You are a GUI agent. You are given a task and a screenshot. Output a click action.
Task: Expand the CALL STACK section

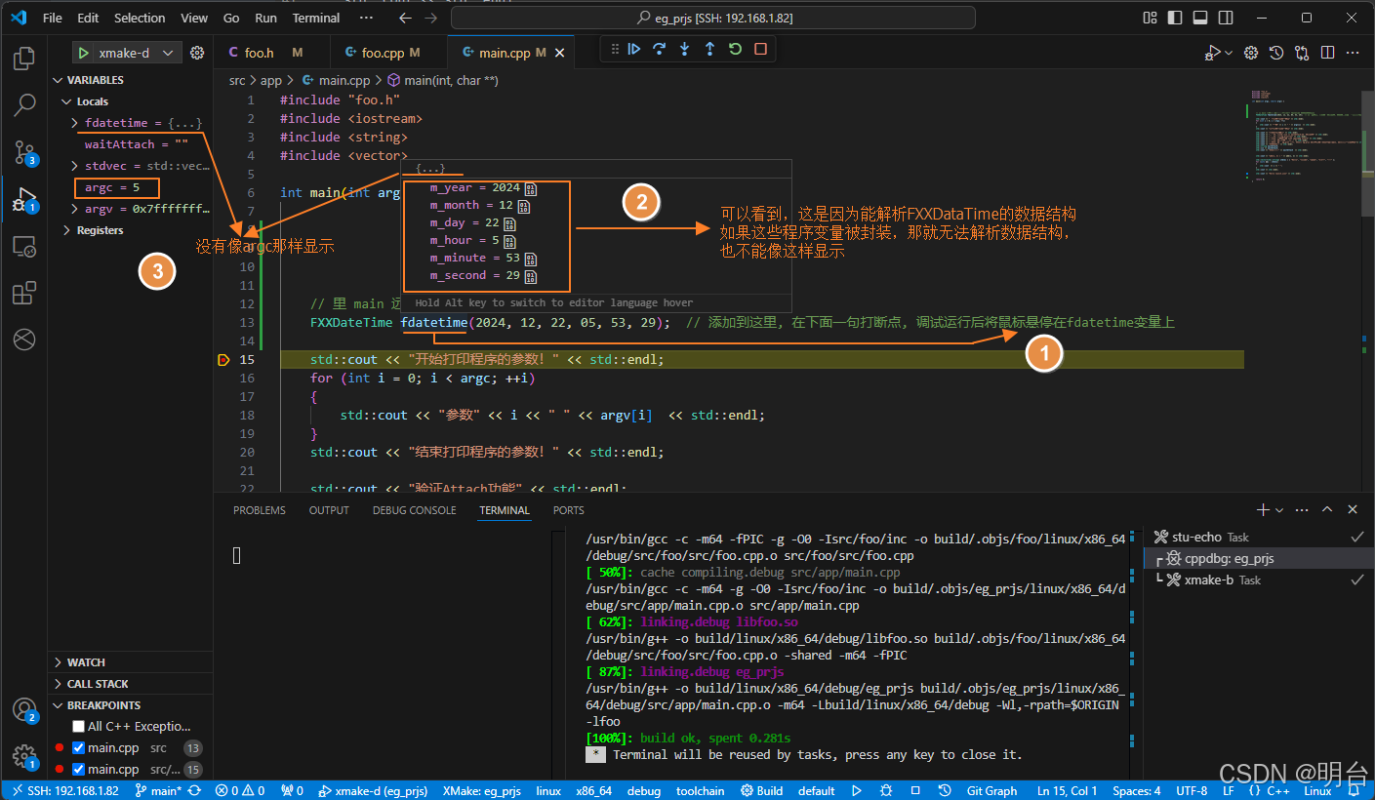pyautogui.click(x=58, y=684)
